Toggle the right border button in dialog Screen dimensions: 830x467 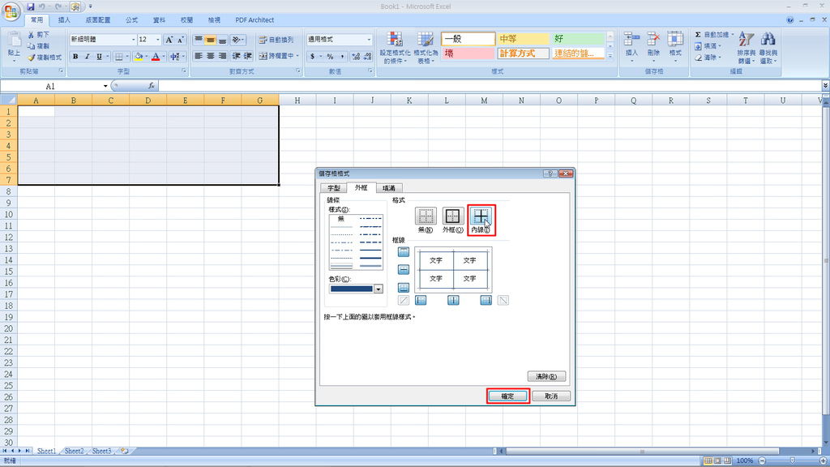[486, 300]
